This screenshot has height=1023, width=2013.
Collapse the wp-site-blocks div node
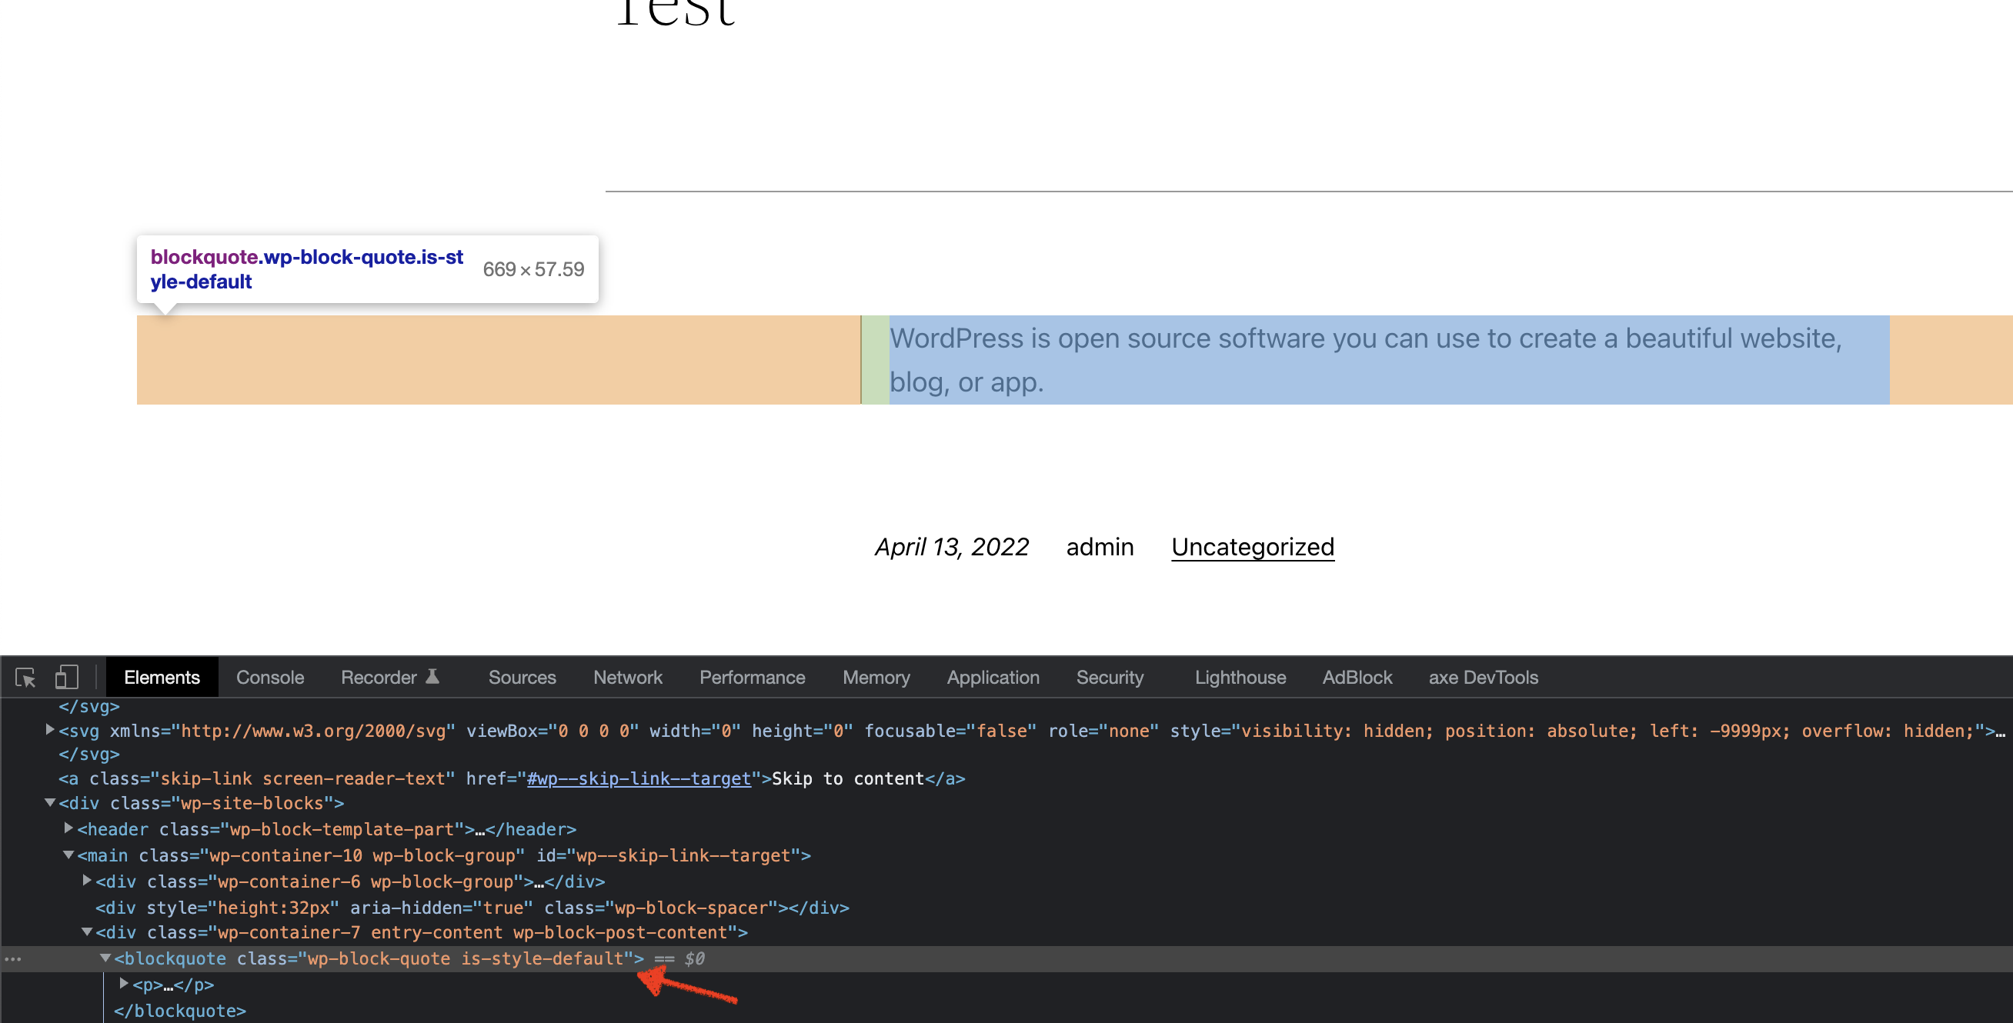tap(50, 802)
